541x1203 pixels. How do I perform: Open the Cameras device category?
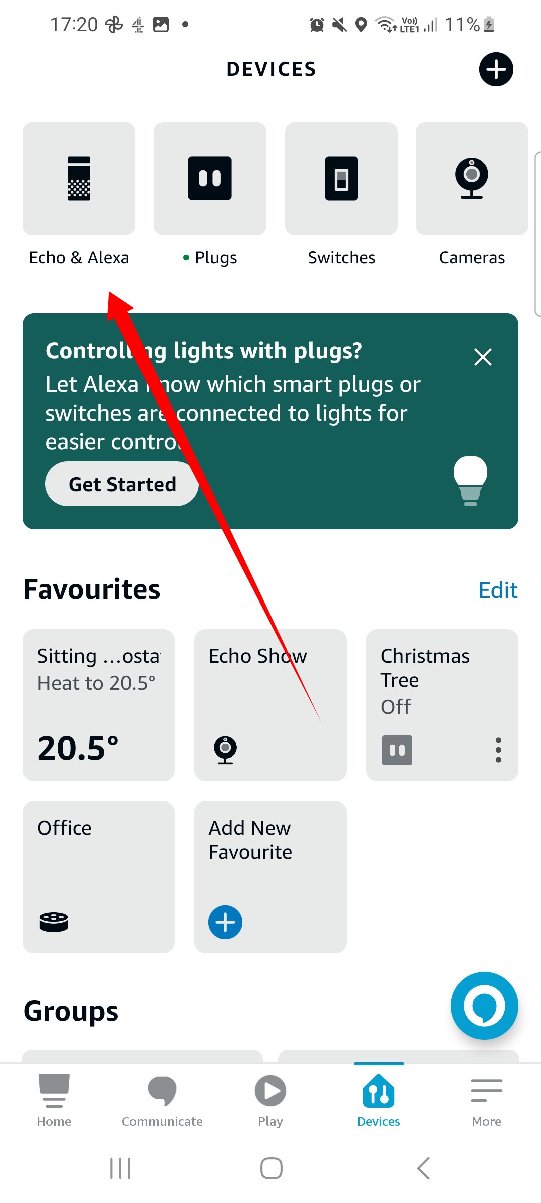coord(472,178)
